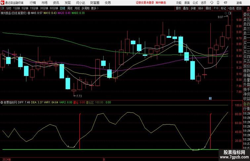
Task: Switch to the 15分钟 period tab
Action: click(34, 8)
